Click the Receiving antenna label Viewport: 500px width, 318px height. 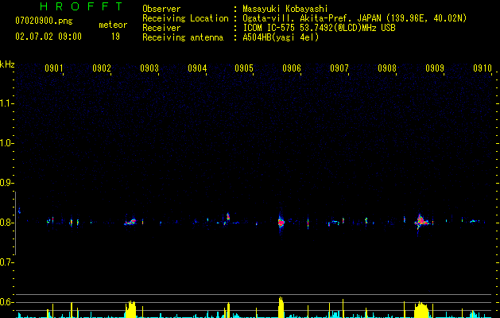[x=183, y=37]
